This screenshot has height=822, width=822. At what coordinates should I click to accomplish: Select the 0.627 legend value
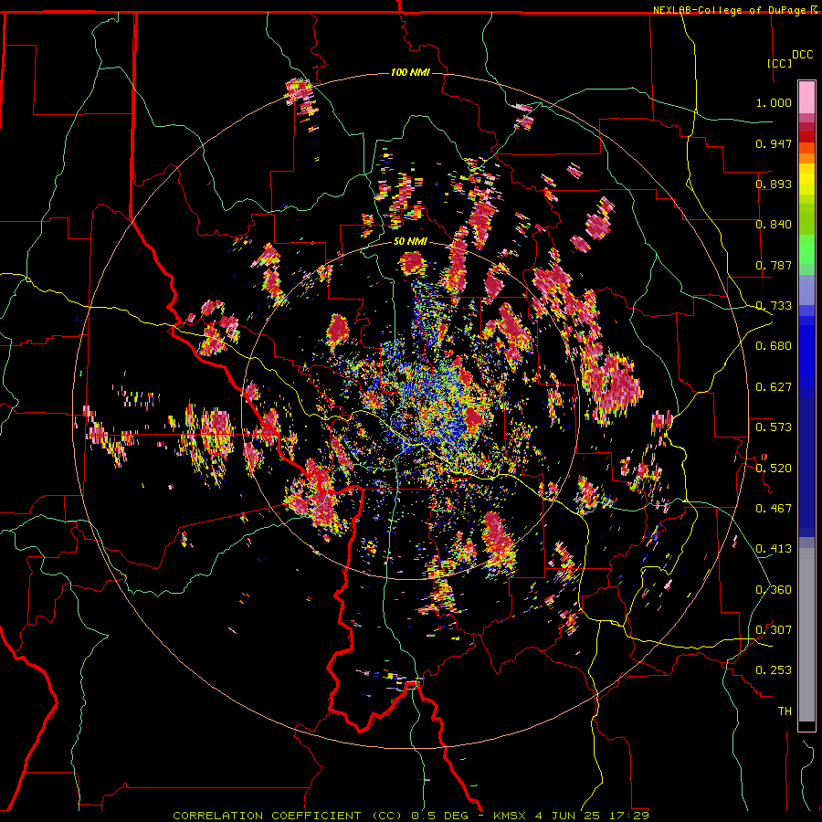point(774,387)
